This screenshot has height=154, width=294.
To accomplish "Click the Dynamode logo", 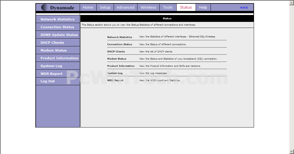I will pos(58,7).
